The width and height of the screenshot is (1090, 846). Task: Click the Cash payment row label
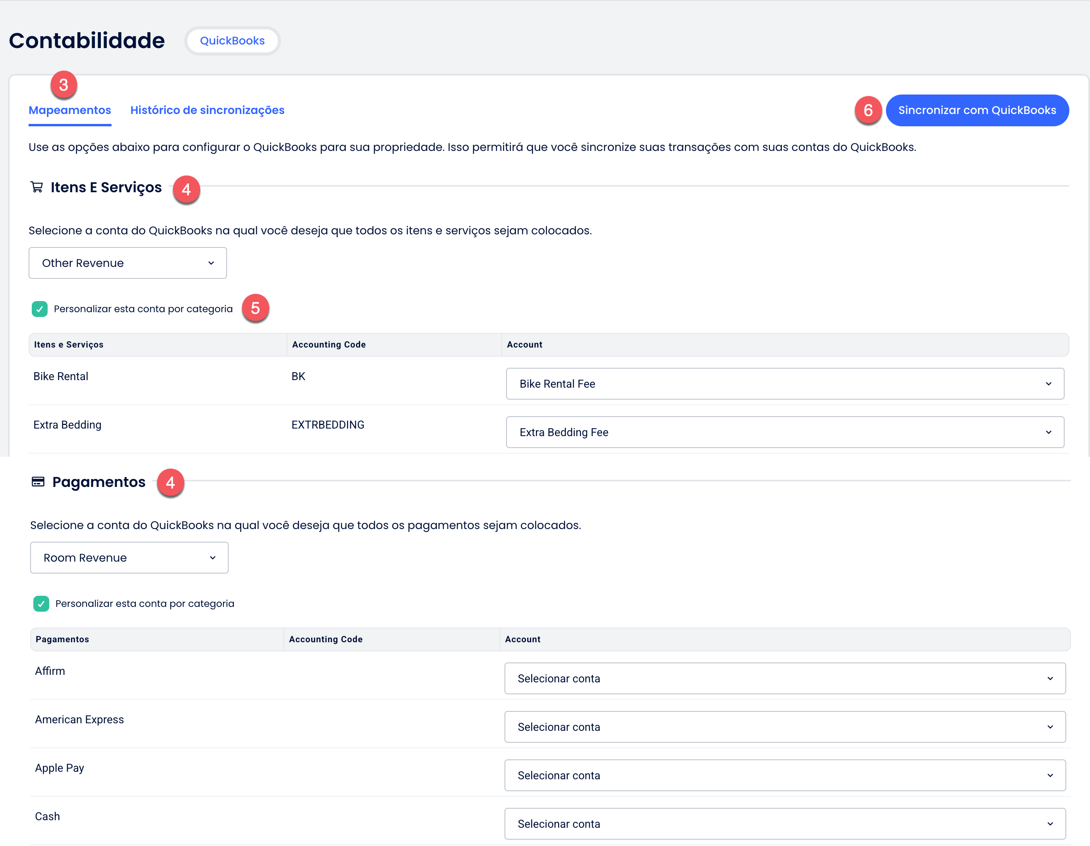(47, 817)
